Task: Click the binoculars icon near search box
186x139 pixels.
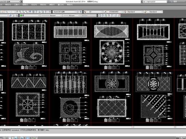Action: (169, 2)
